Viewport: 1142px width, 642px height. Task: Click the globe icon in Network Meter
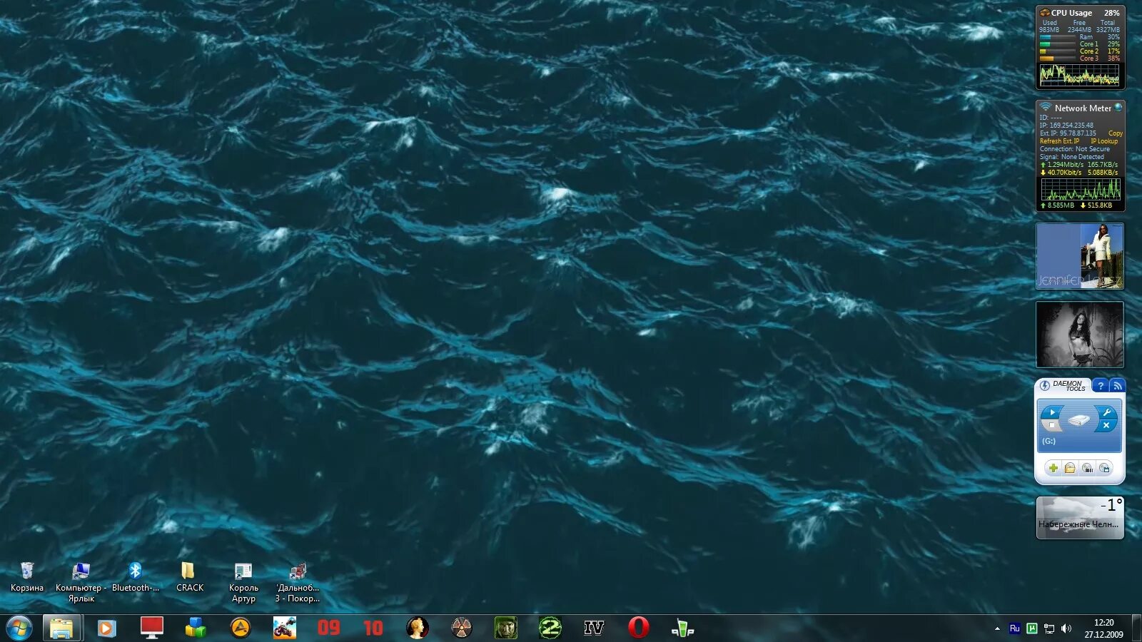[x=1118, y=108]
